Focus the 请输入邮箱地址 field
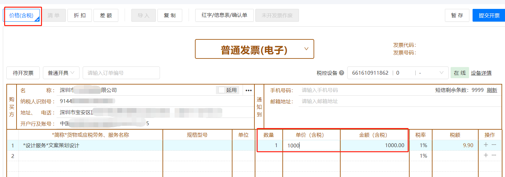Screen dimensions: 505x177 click(400, 101)
